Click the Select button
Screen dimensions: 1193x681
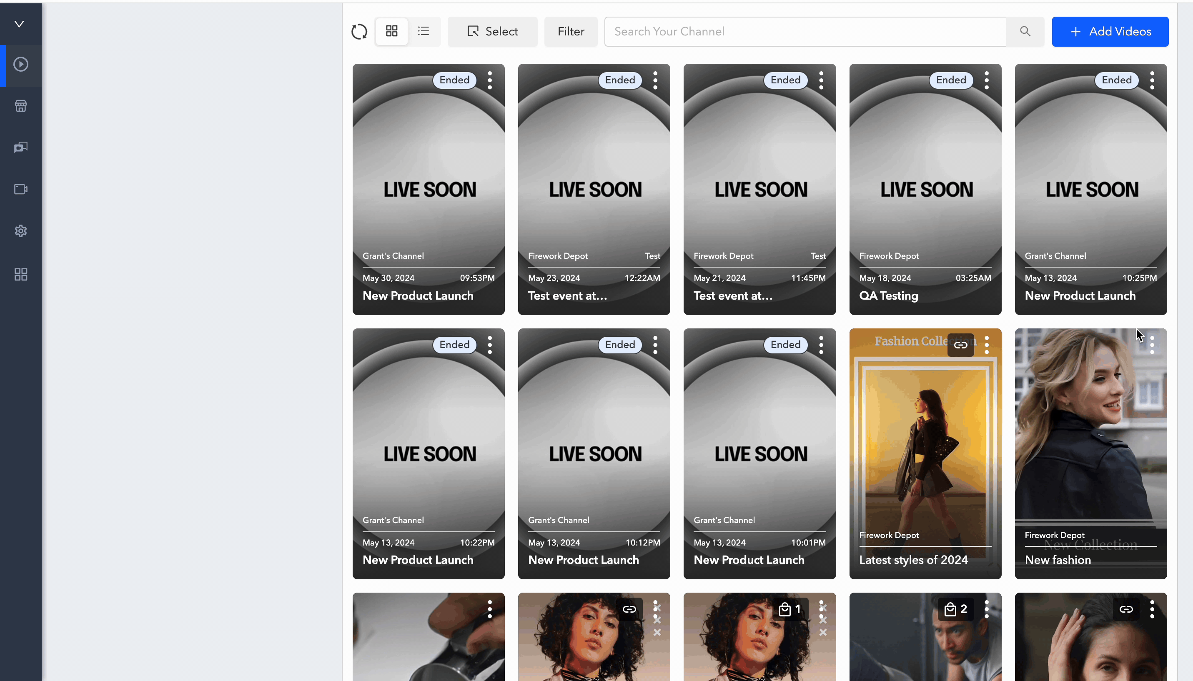point(492,31)
